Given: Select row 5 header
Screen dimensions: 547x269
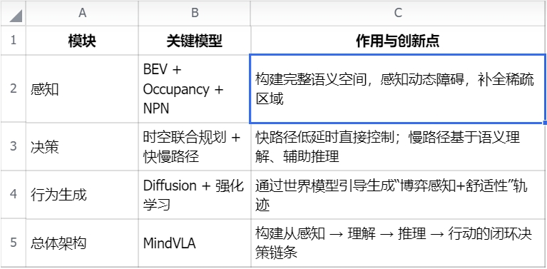Looking at the screenshot, I should click(x=13, y=243).
